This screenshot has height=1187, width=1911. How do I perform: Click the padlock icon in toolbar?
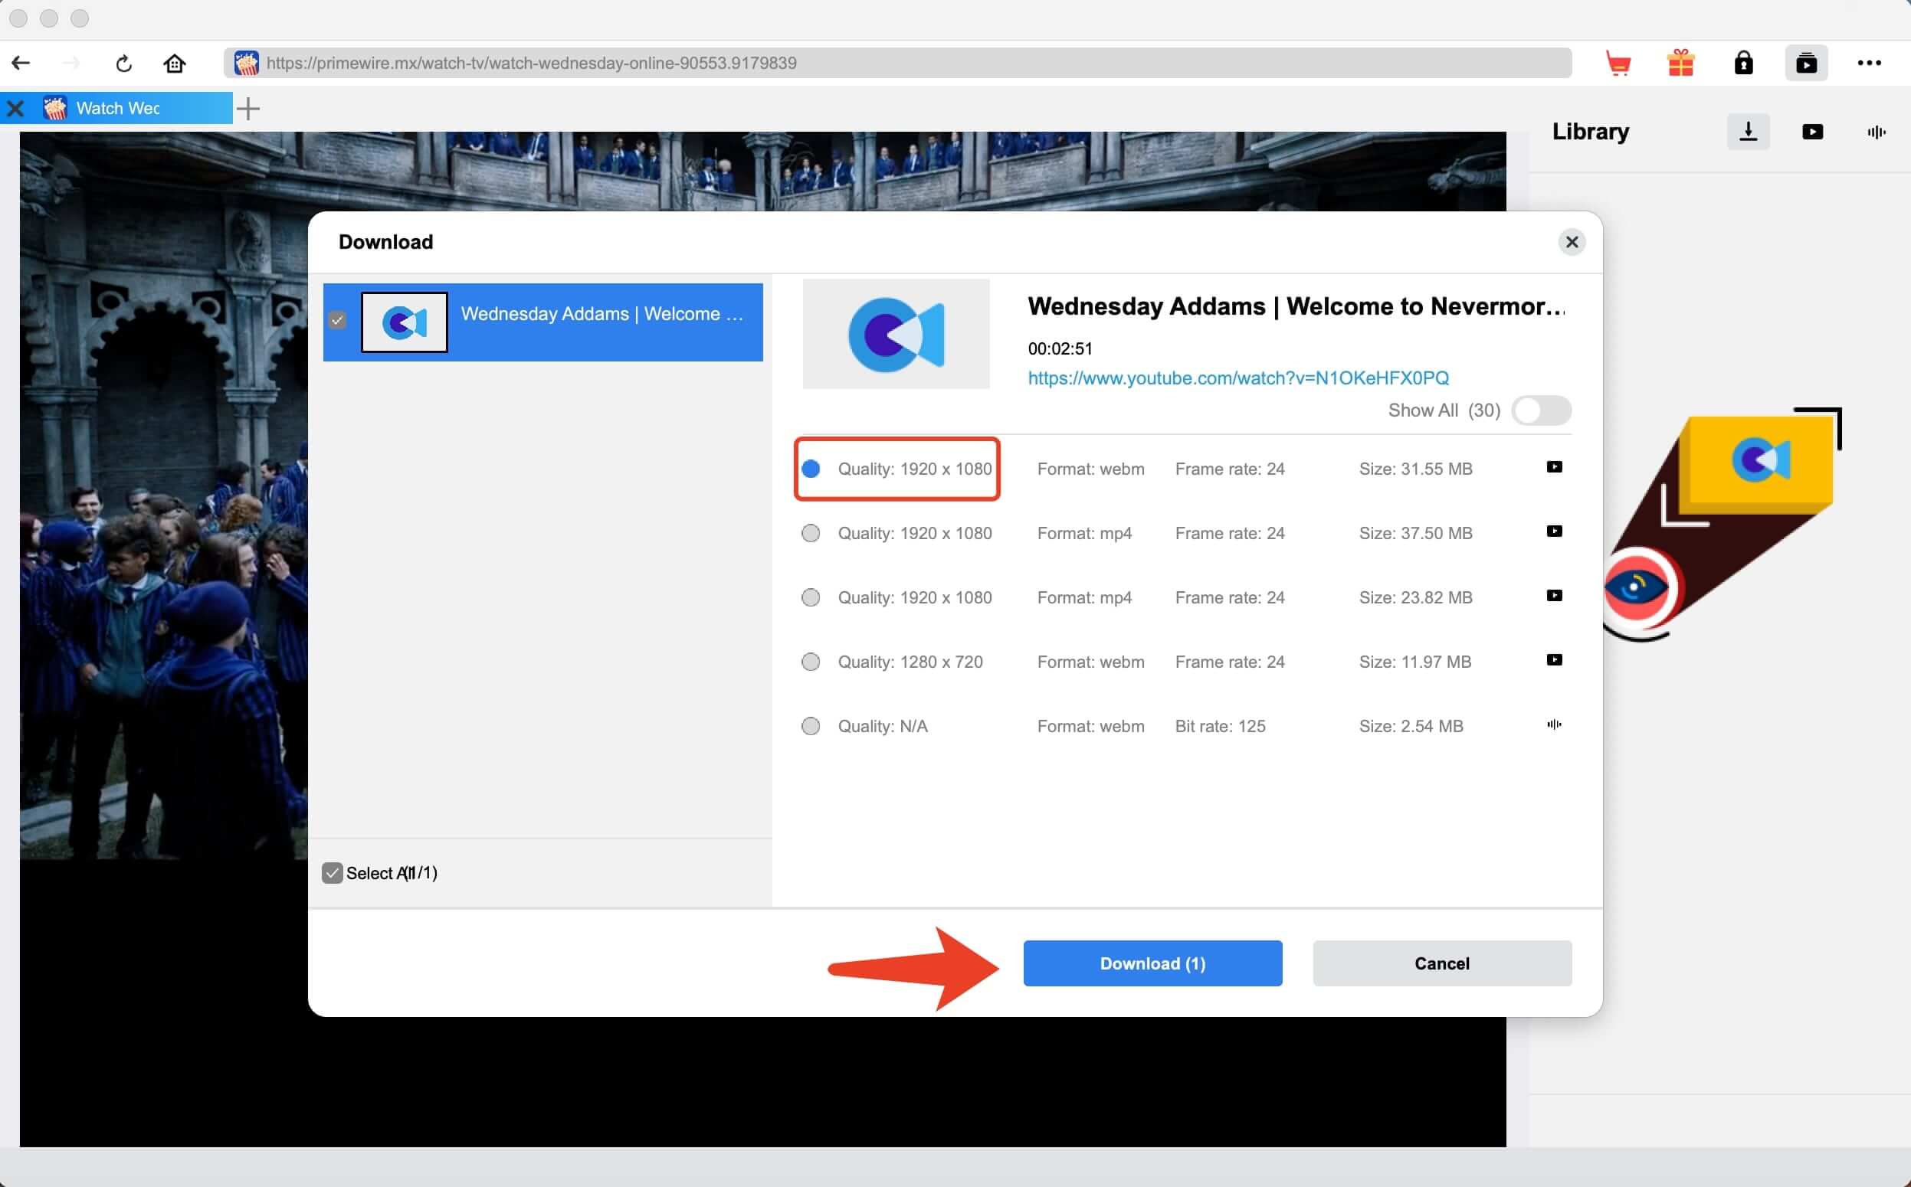[1743, 63]
